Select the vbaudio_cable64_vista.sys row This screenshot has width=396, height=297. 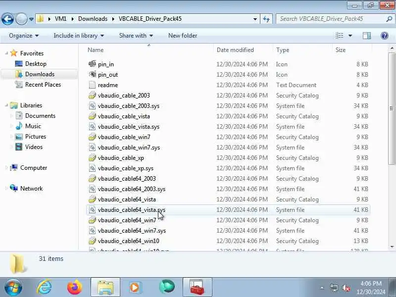pos(228,210)
